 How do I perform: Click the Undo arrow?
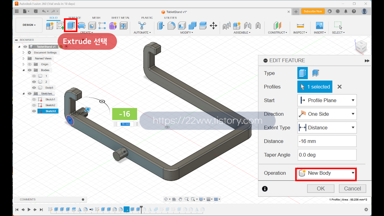tap(44, 11)
